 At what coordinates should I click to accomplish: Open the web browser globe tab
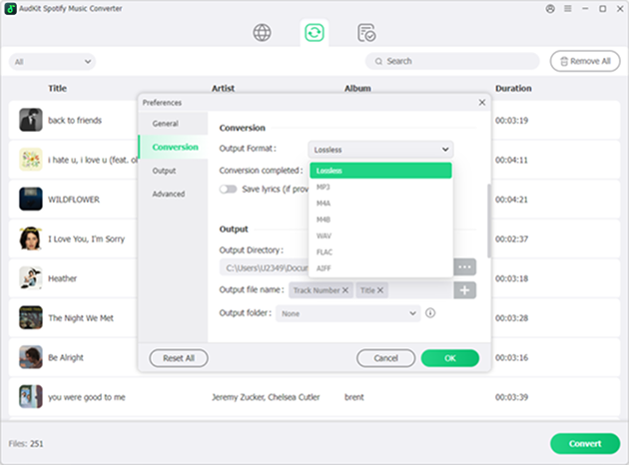262,33
